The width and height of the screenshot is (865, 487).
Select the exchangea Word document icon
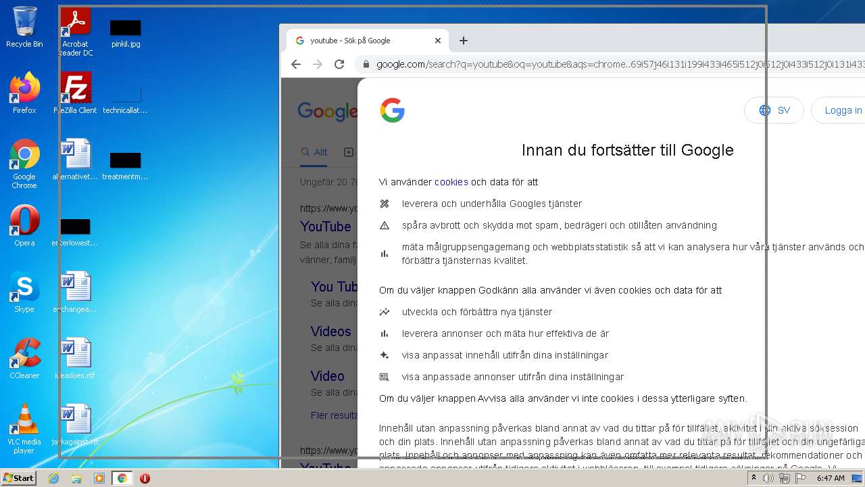[75, 292]
